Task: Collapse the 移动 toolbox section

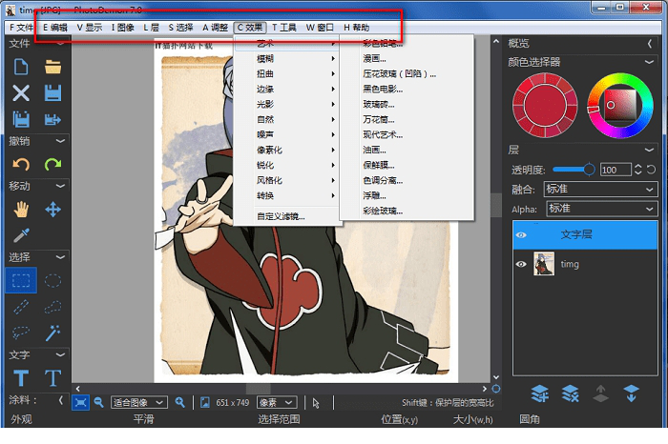Action: tap(60, 186)
